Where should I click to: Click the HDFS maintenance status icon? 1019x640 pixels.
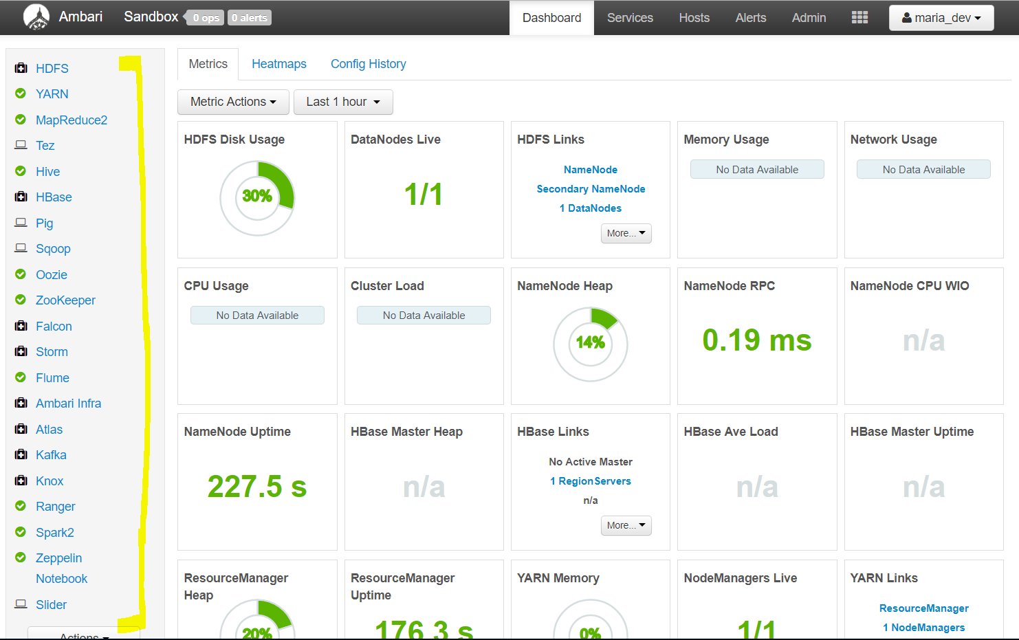click(21, 68)
